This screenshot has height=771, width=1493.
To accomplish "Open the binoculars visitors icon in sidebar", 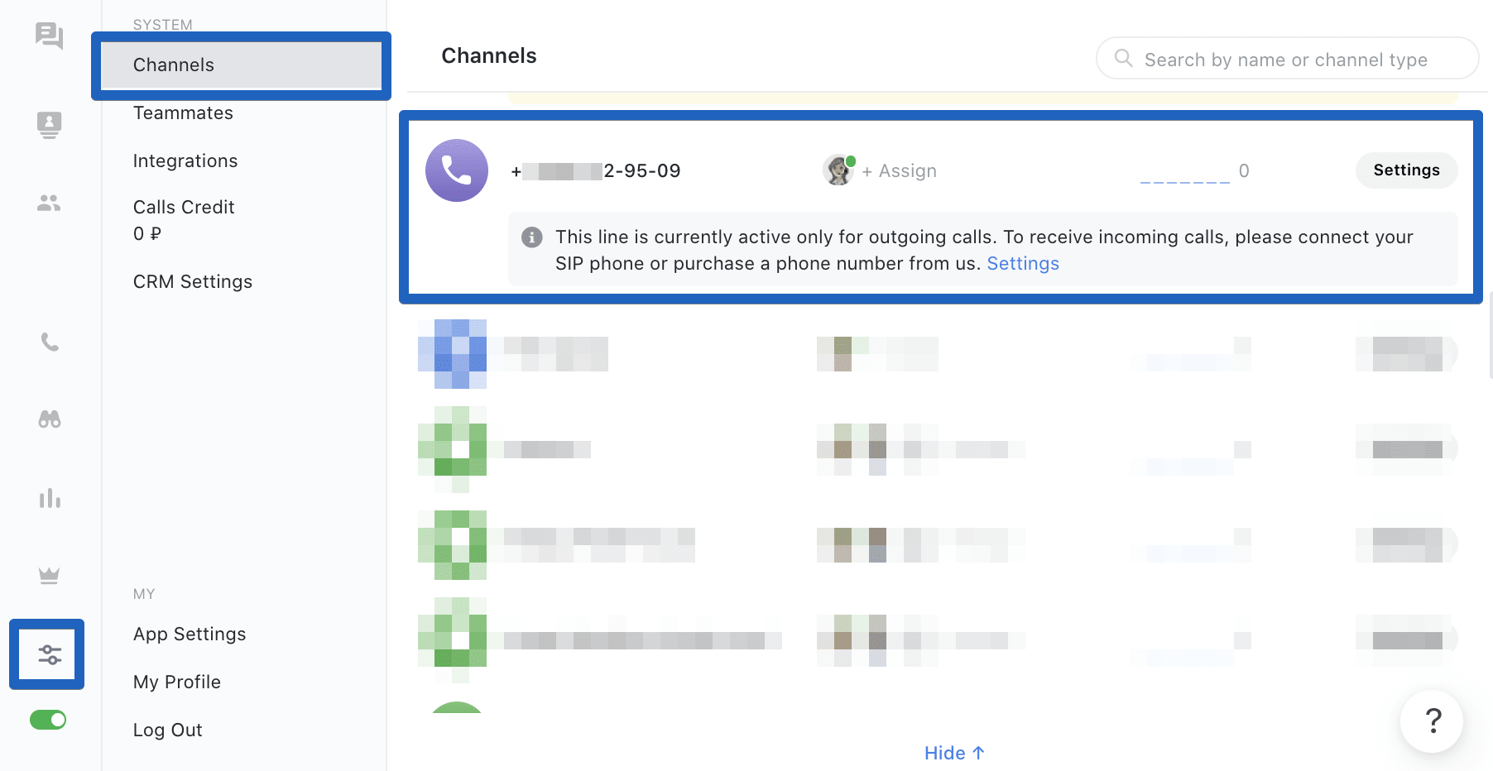I will point(50,419).
